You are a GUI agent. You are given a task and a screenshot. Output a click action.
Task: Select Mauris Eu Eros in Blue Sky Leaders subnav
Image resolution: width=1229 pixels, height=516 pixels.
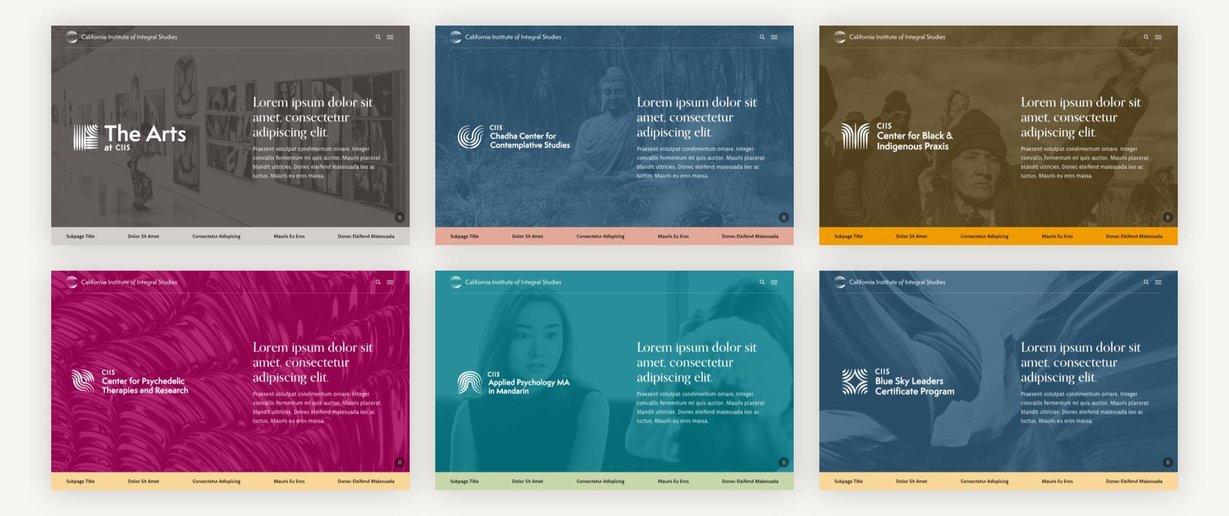coord(1057,481)
